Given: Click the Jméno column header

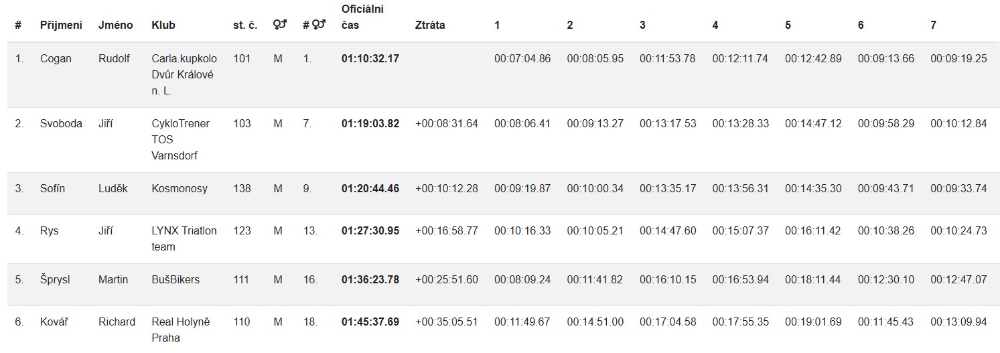Looking at the screenshot, I should pyautogui.click(x=115, y=25).
